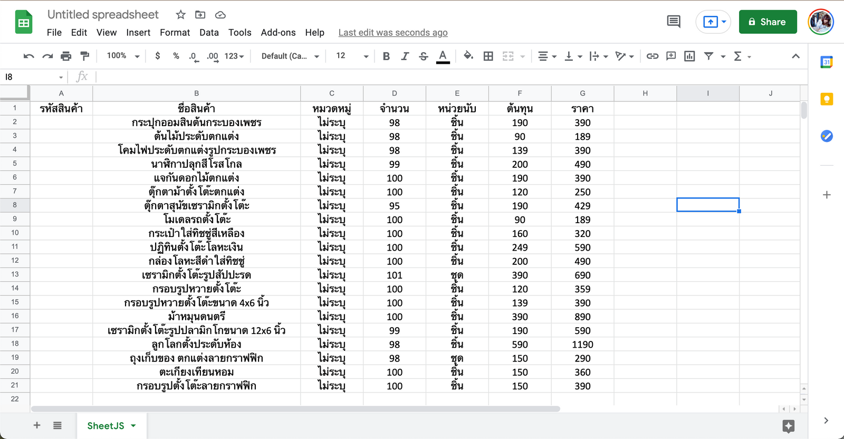Click the Print icon
Viewport: 844px width, 439px height.
[66, 56]
